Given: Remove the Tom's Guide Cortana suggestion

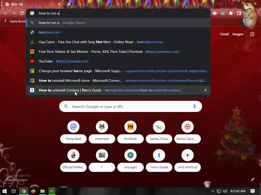Looking at the screenshot, I should pyautogui.click(x=205, y=90).
